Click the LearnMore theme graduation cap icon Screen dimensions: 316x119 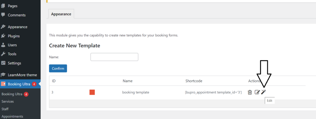[3, 75]
